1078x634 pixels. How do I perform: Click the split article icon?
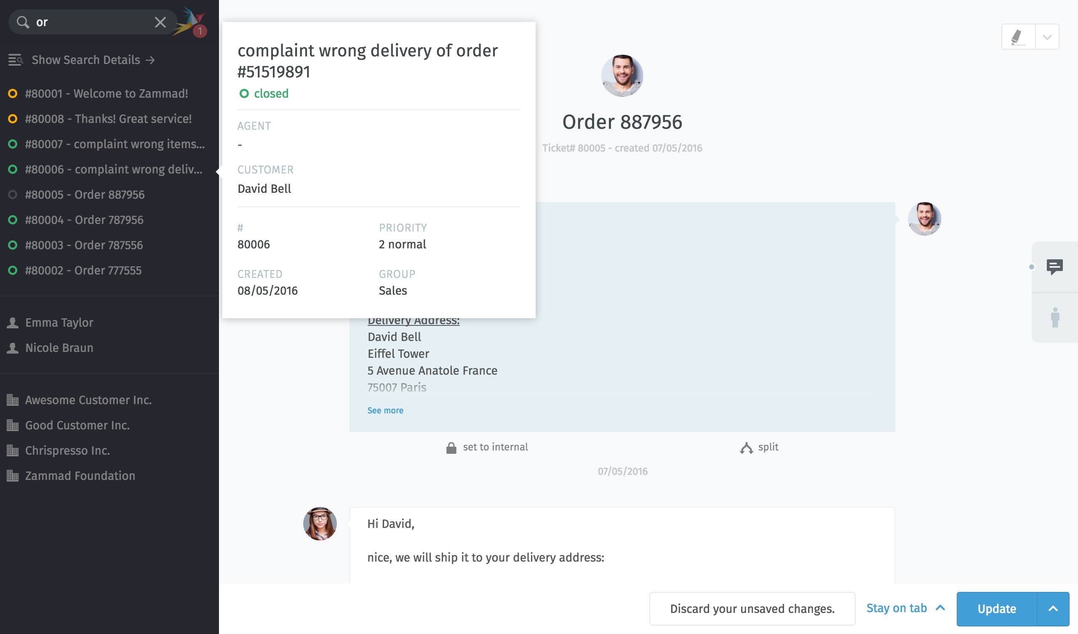746,448
